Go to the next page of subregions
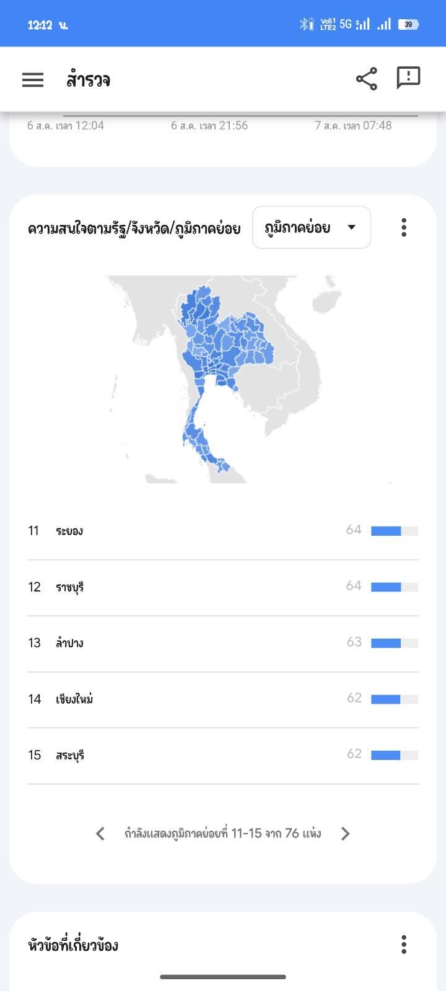The image size is (446, 991). point(346,834)
